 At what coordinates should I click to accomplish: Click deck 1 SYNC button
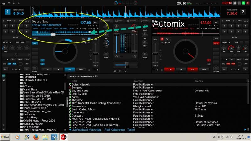coord(81,70)
